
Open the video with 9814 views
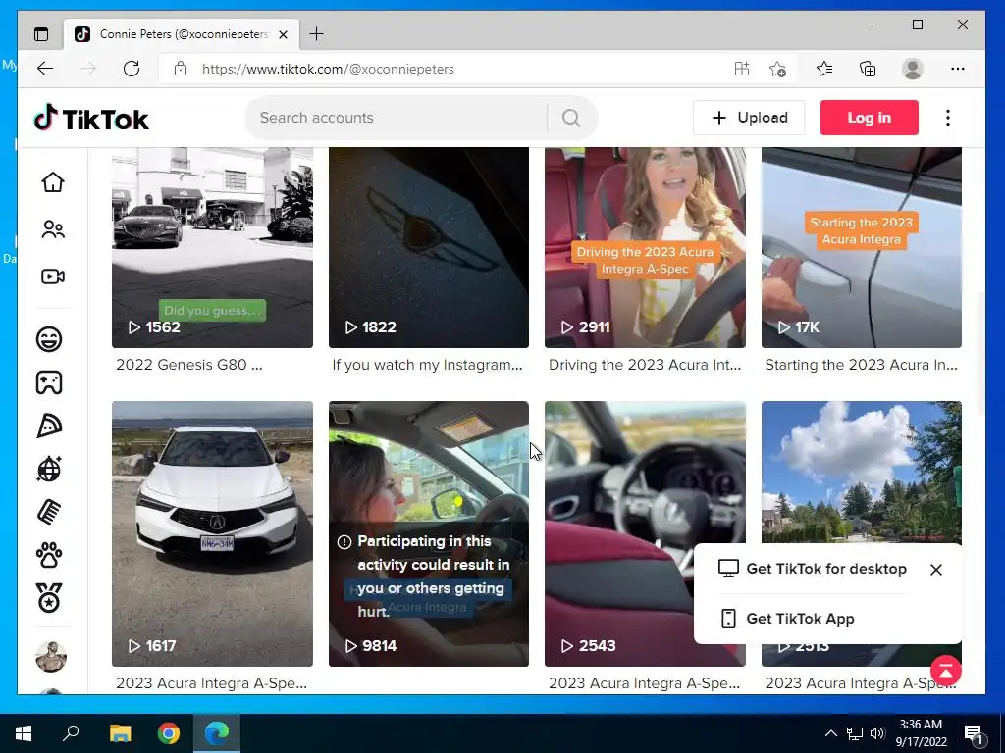[x=429, y=533]
